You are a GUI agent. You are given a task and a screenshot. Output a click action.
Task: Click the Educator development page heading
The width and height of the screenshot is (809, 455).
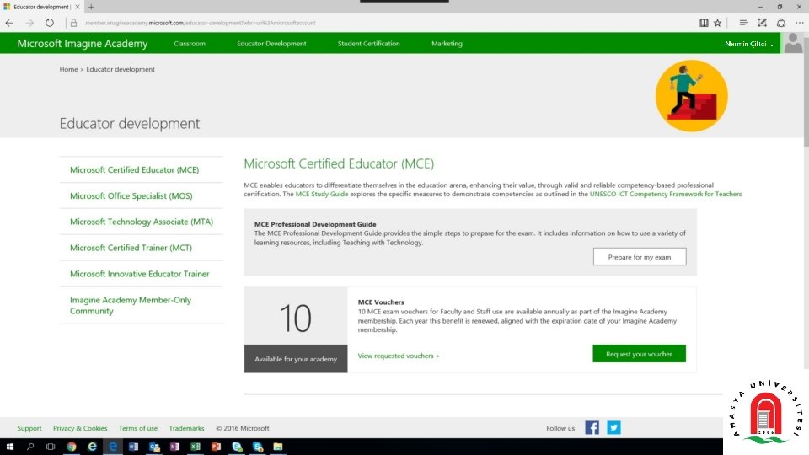pos(130,123)
